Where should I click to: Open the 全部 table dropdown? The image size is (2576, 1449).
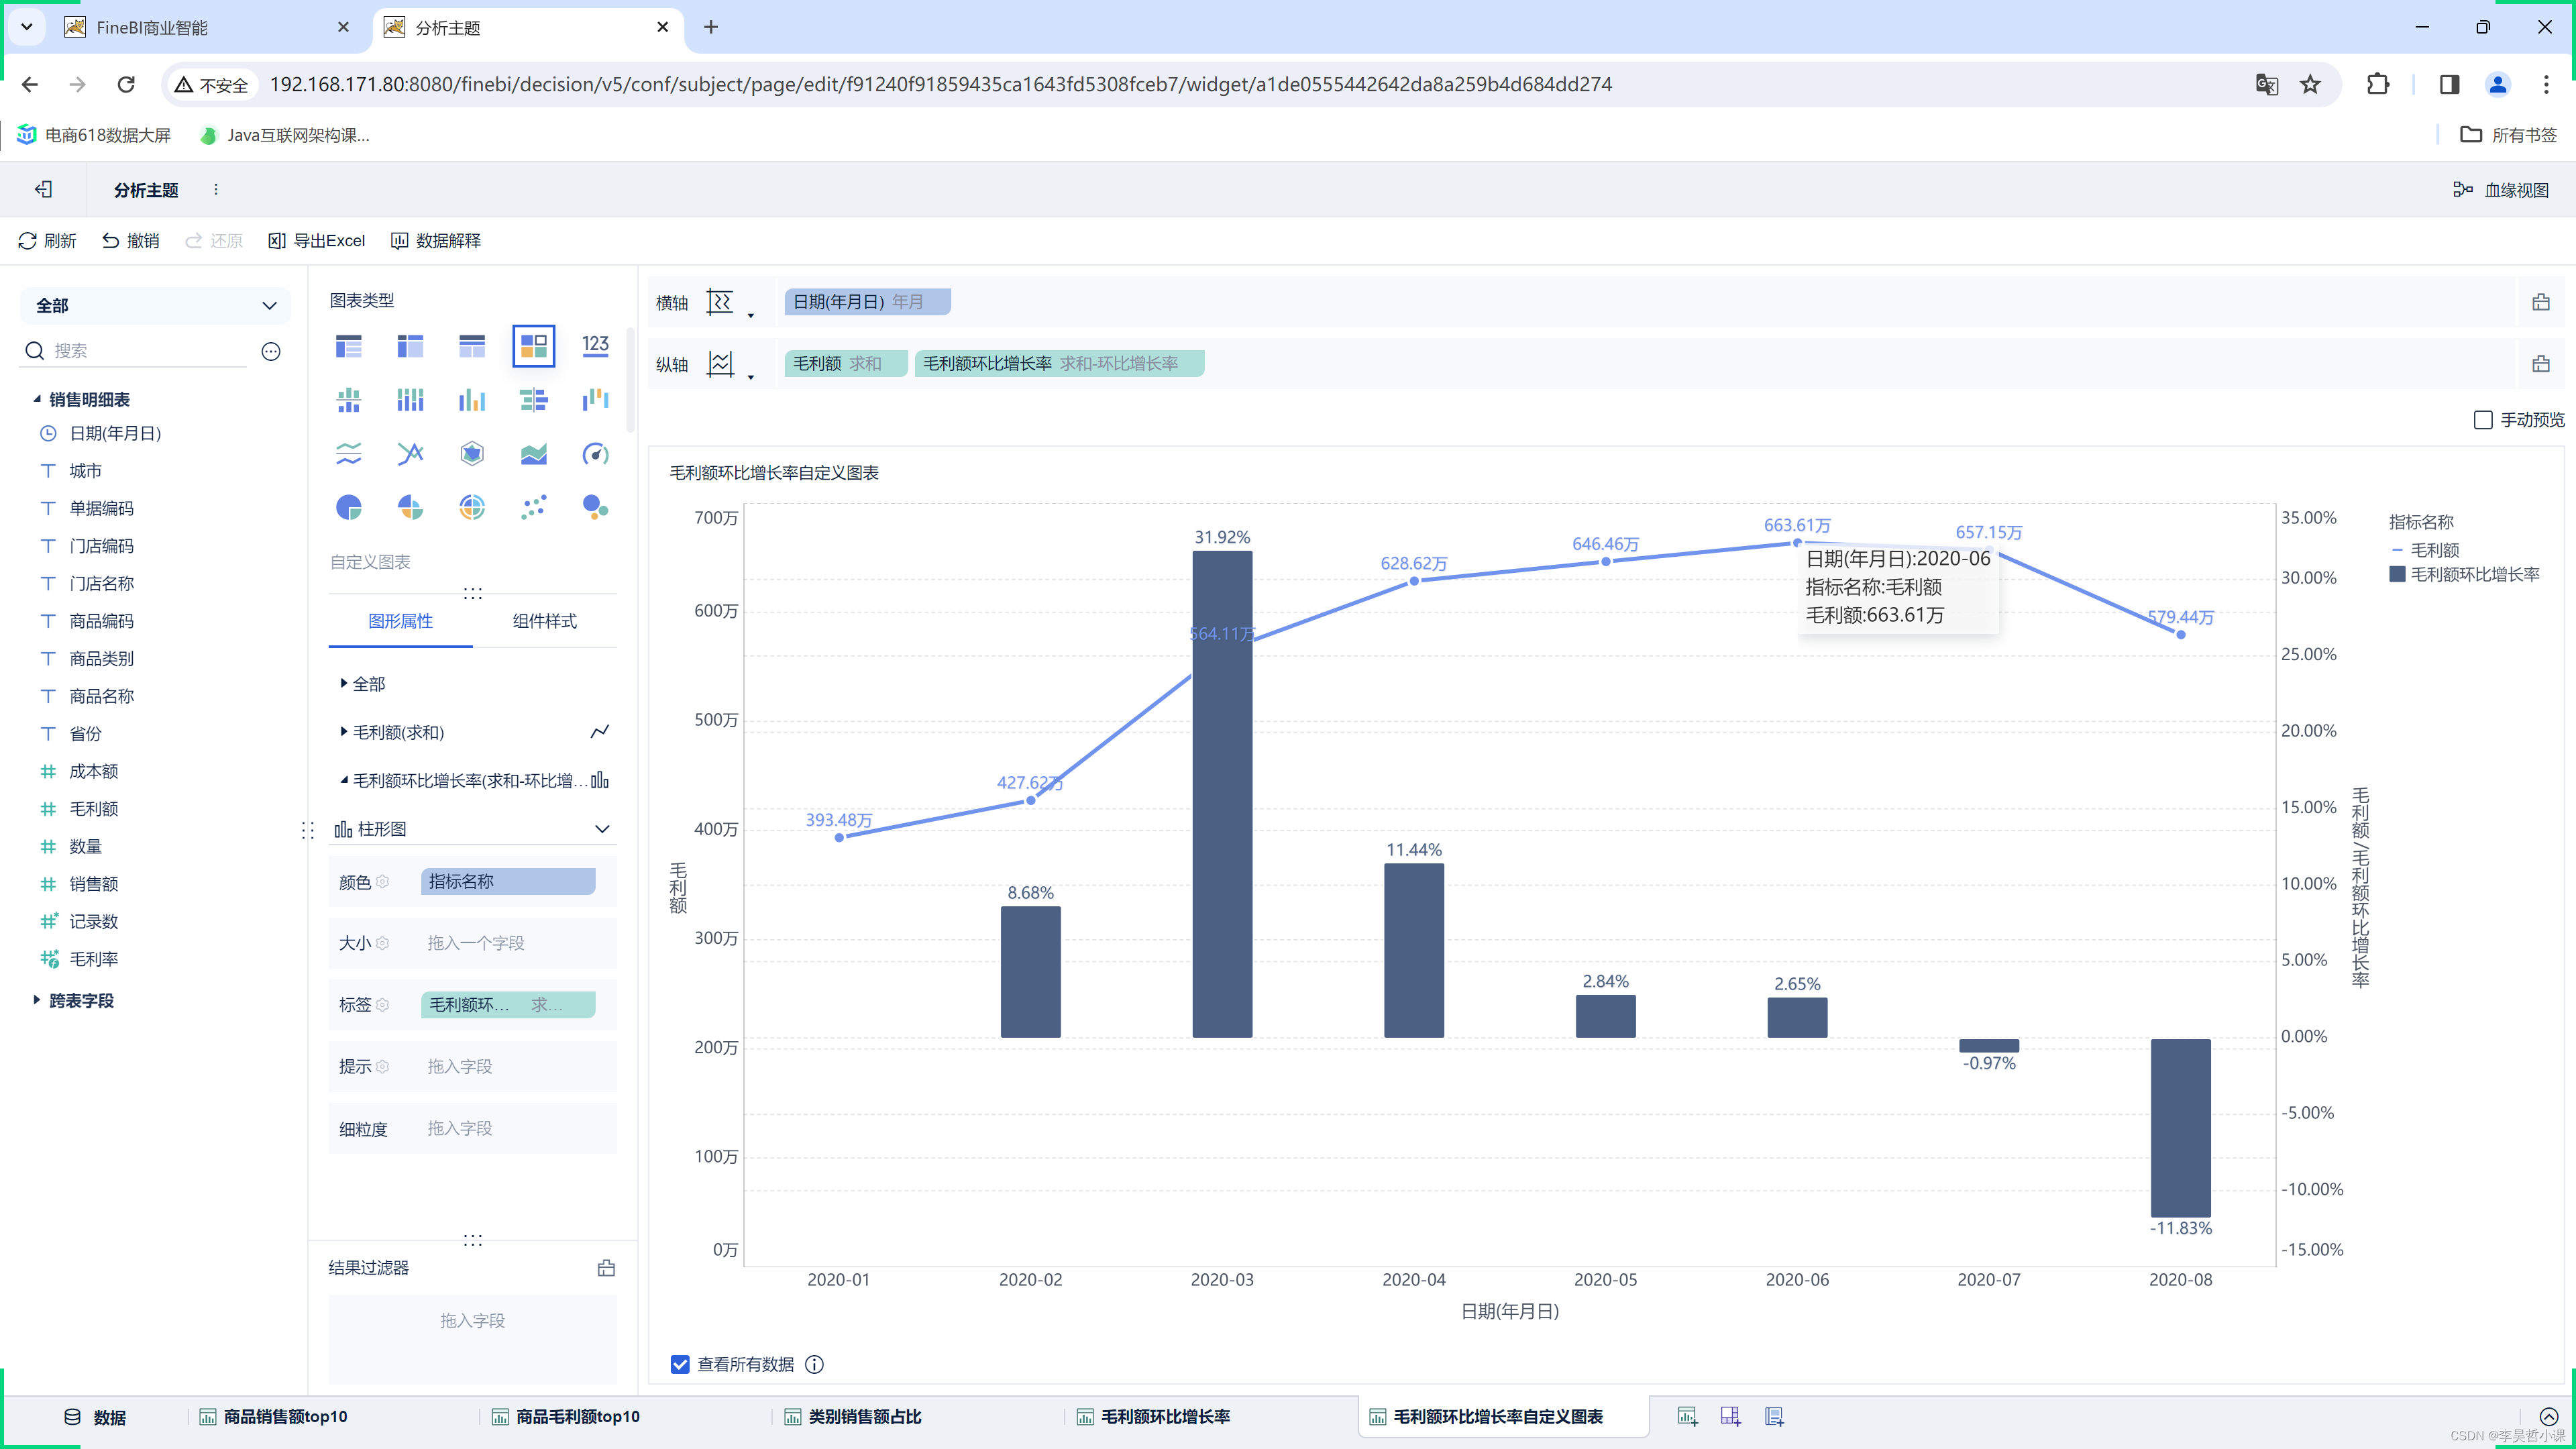coord(155,305)
